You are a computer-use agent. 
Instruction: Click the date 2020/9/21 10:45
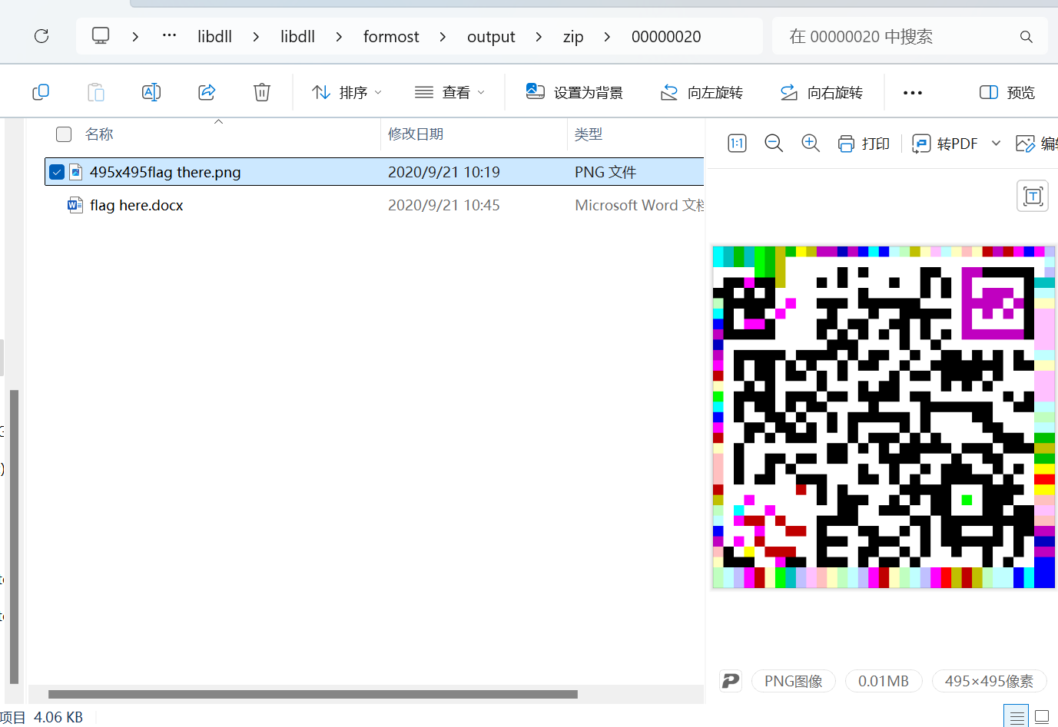click(x=444, y=205)
